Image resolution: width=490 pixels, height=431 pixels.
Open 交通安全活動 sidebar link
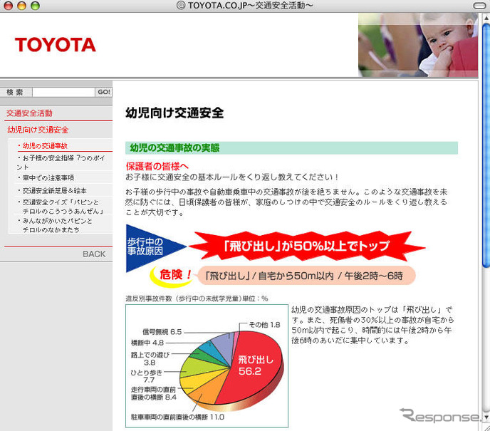coord(29,113)
